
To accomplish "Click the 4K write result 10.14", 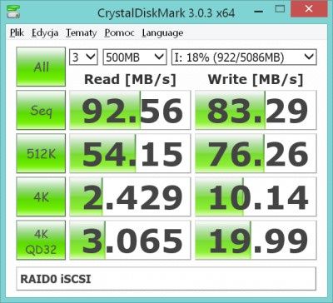I will (x=256, y=196).
